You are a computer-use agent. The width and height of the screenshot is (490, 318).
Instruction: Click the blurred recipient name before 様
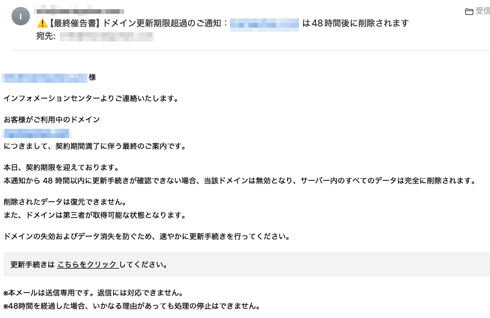[45, 78]
